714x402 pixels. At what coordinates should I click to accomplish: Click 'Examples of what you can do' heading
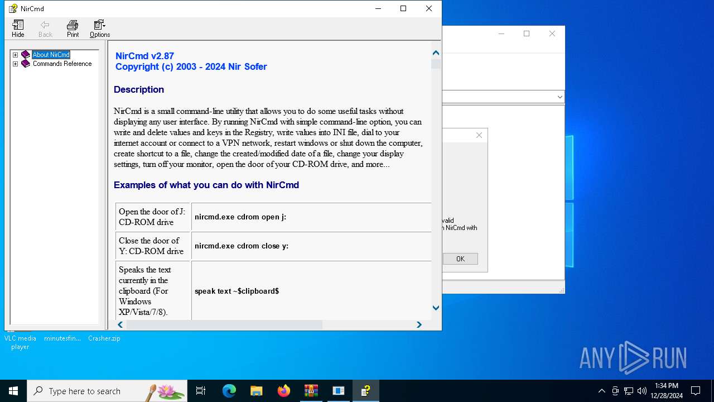[x=206, y=185]
